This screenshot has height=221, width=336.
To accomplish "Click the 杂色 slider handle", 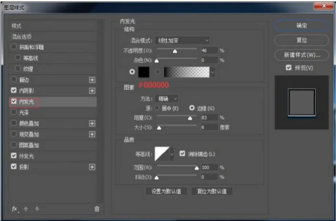I will click(x=157, y=61).
